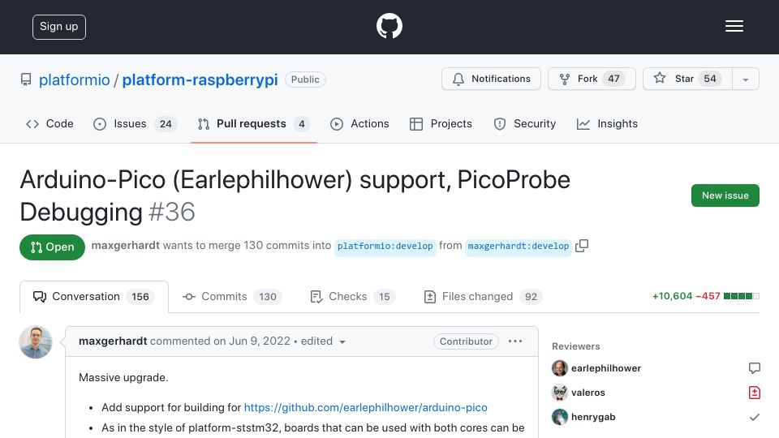Open the Insights tab
This screenshot has width=779, height=438.
pyautogui.click(x=607, y=123)
